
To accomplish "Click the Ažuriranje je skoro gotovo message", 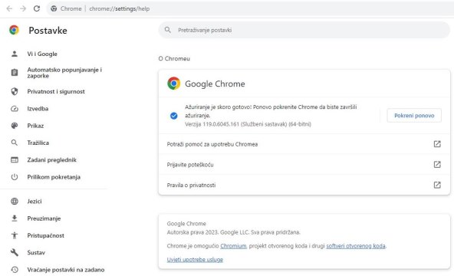I will (x=271, y=111).
